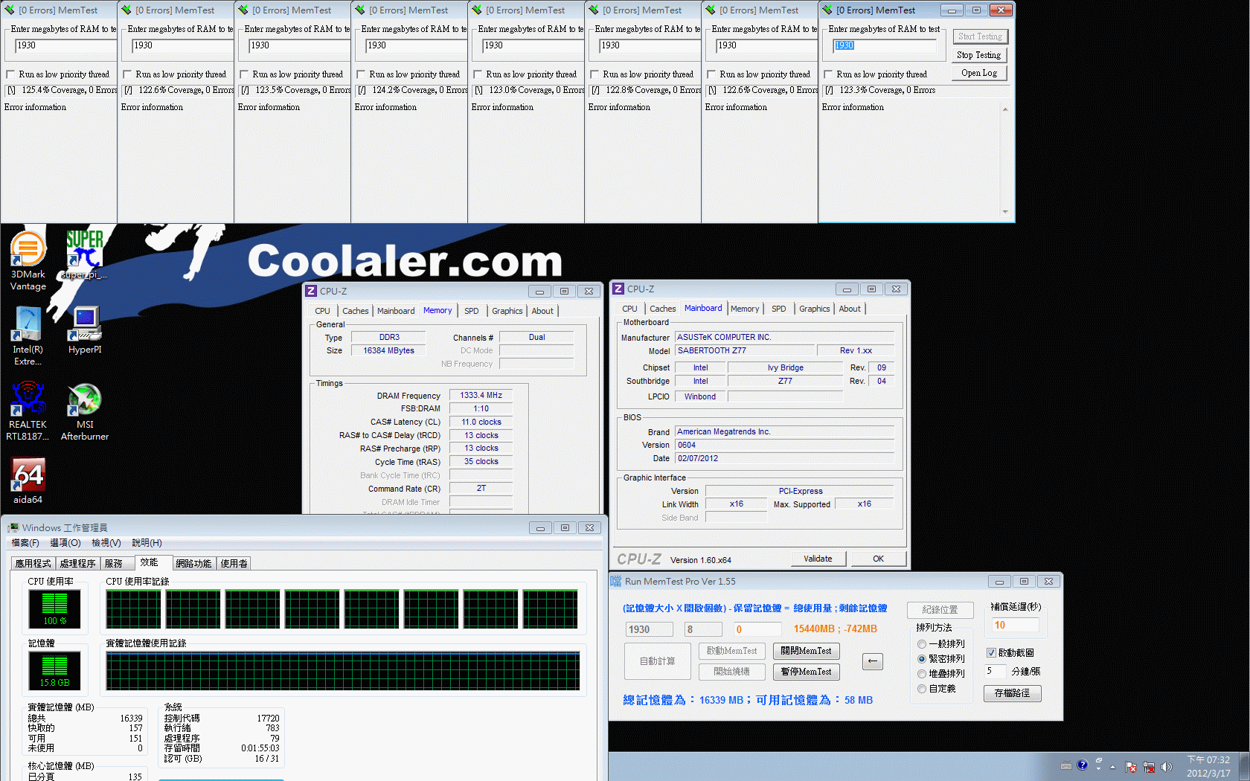This screenshot has height=781, width=1250.
Task: Switch to 使用者 tab in Task Manager
Action: (234, 564)
